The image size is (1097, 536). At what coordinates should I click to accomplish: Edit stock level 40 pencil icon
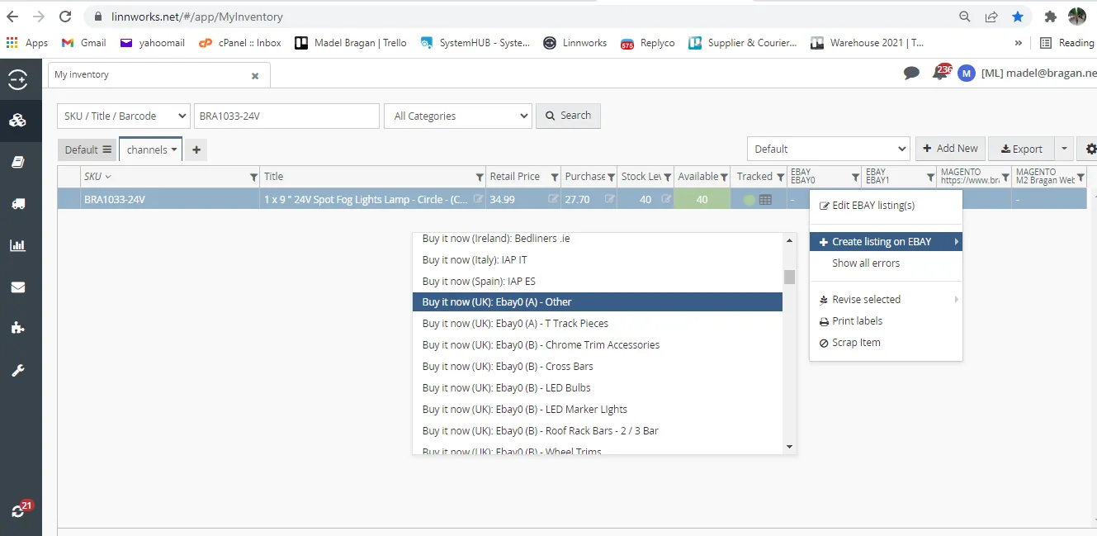666,199
